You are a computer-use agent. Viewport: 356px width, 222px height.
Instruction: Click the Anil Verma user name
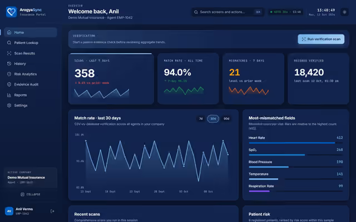pyautogui.click(x=24, y=209)
